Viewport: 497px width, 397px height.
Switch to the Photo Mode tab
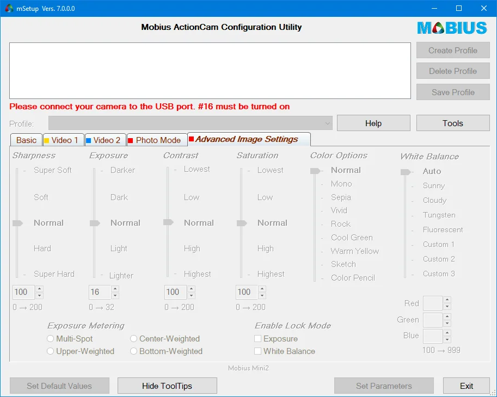pos(157,140)
